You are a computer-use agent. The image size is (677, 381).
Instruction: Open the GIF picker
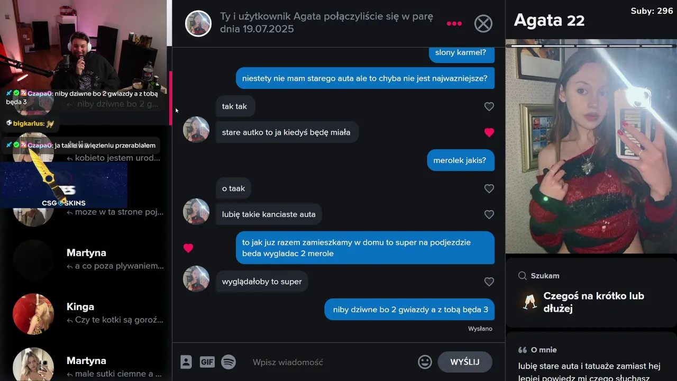point(207,362)
